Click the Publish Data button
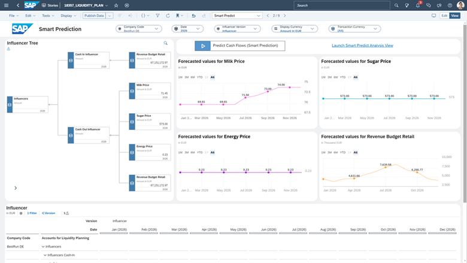This screenshot has width=467, height=263. pos(94,16)
